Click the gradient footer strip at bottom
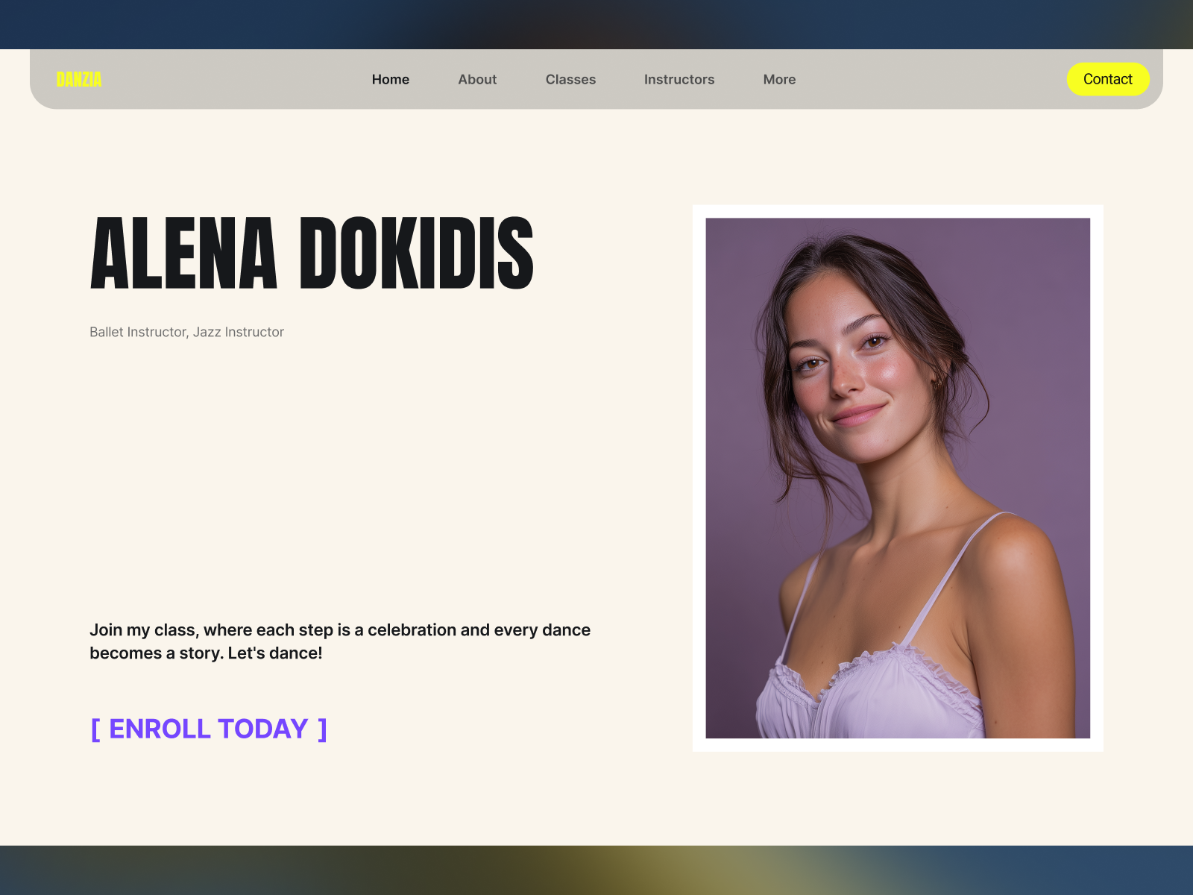The height and width of the screenshot is (895, 1193). [596, 870]
